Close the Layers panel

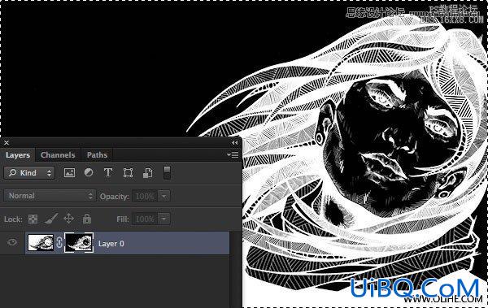7,142
